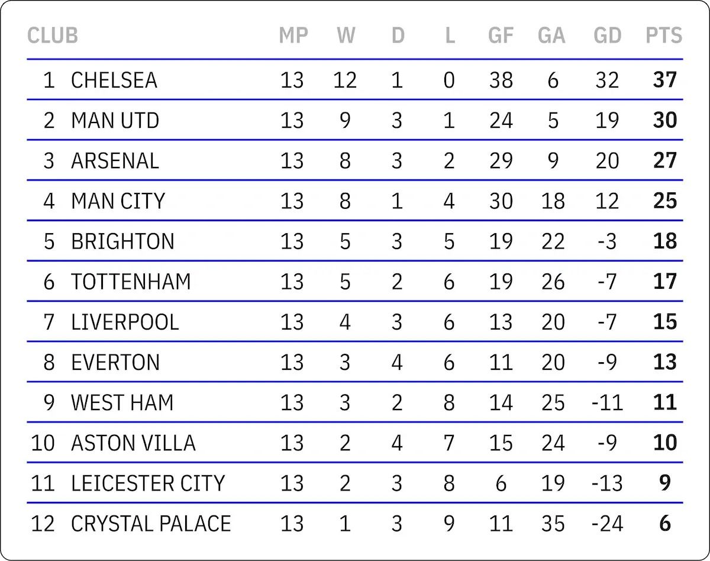Sort by the PTS column header
This screenshot has width=710, height=561.
click(x=664, y=36)
